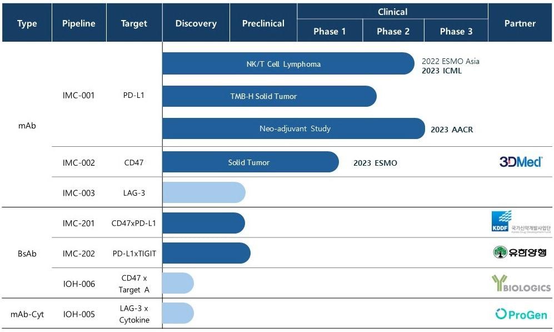Screen dimensions: 554x332
Task: Click the IMC-202 pipeline label
Action: (x=79, y=254)
